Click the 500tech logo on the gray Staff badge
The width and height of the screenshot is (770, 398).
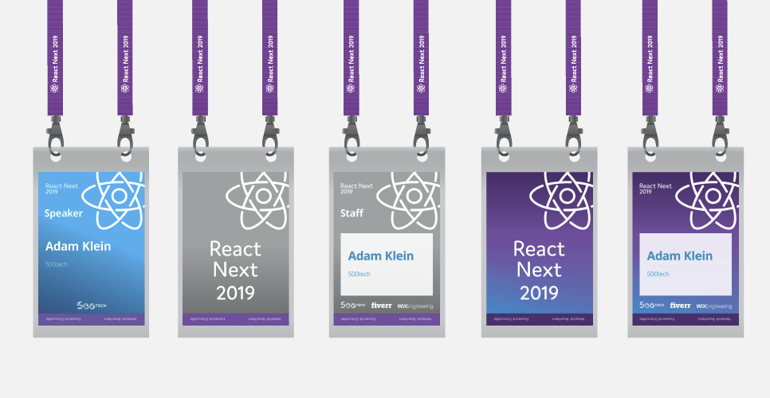click(x=352, y=305)
